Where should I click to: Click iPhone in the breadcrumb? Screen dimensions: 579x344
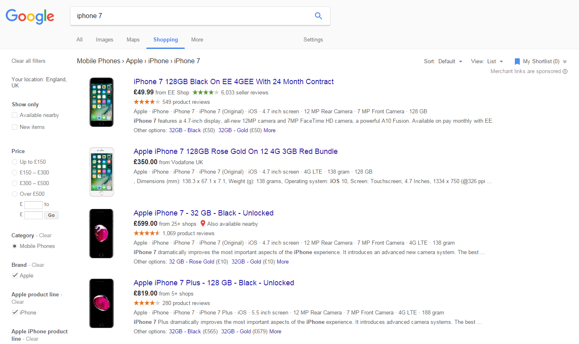[x=158, y=61]
